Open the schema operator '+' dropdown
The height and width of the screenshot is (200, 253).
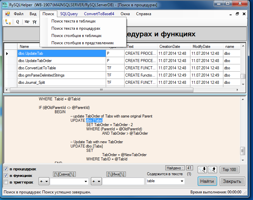(x=44, y=181)
